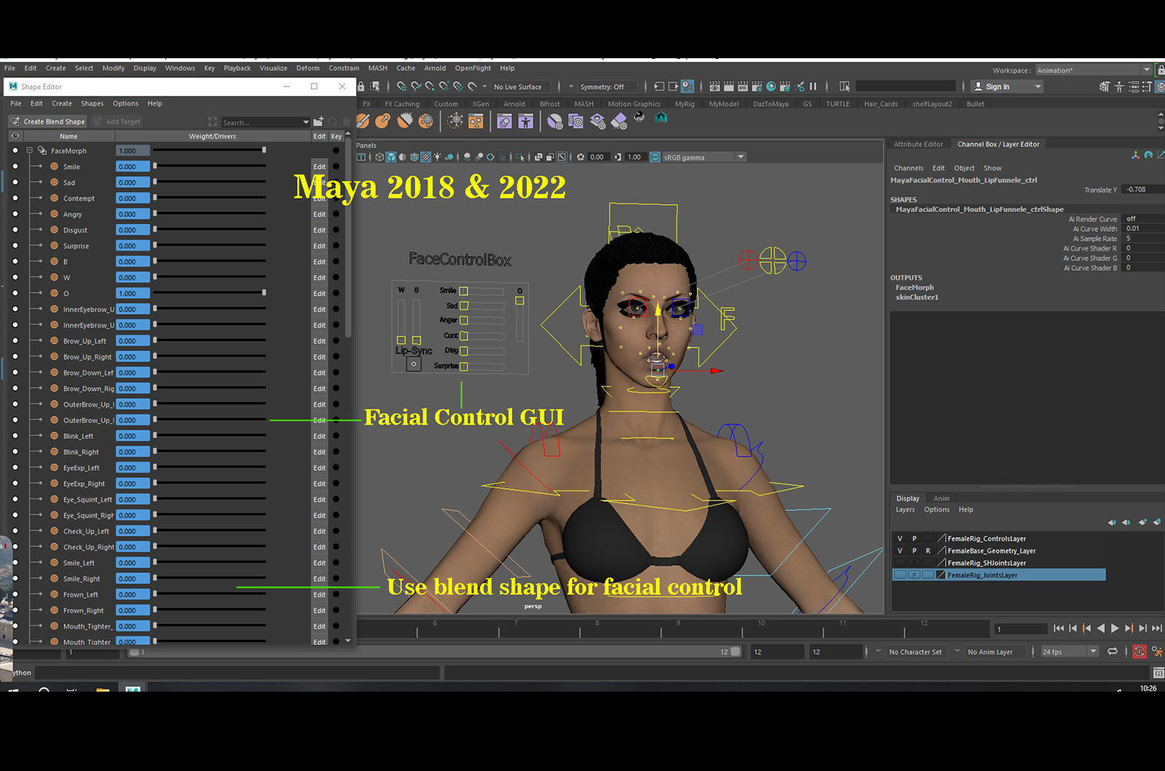The image size is (1165, 771).
Task: Click the red auto keyframe toggle icon
Action: [1140, 652]
